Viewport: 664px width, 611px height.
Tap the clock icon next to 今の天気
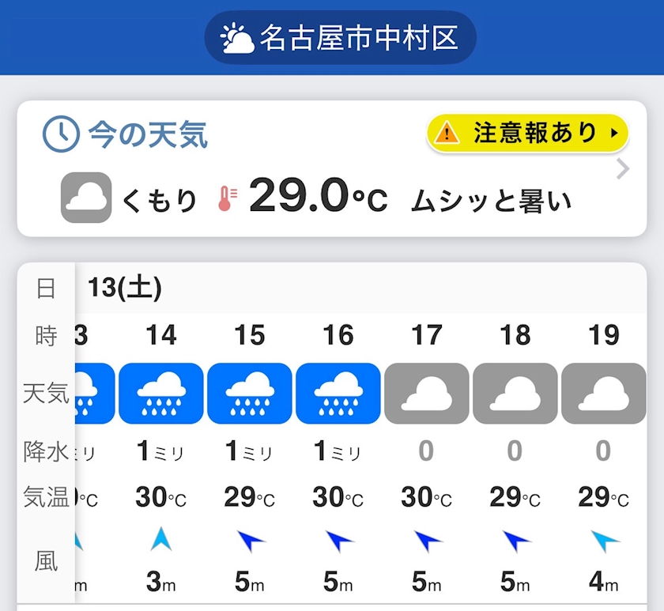point(61,134)
